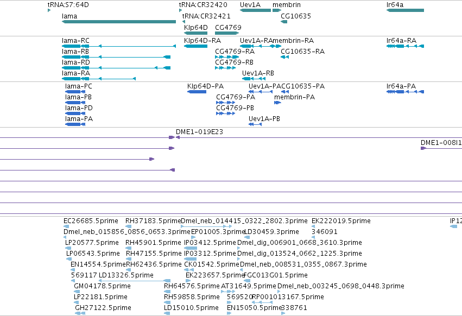Select the AT31649.5prime EST label

point(249,286)
